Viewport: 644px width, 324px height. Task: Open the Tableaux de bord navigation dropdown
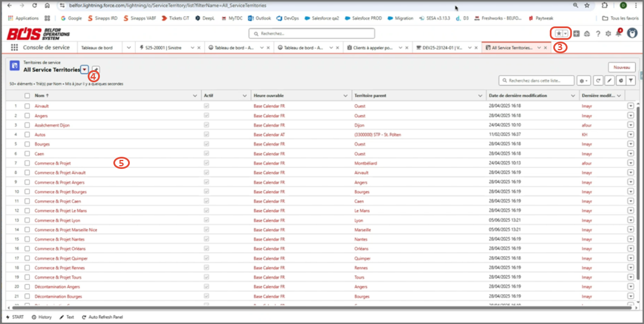click(129, 48)
